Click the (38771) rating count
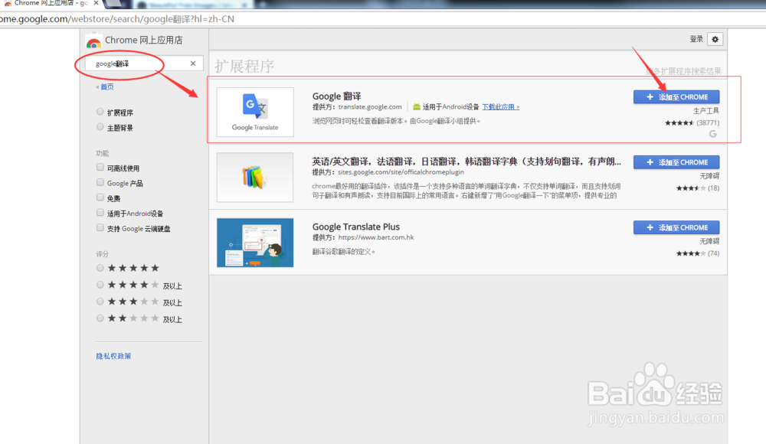Viewport: 766px width, 444px height. pos(708,122)
